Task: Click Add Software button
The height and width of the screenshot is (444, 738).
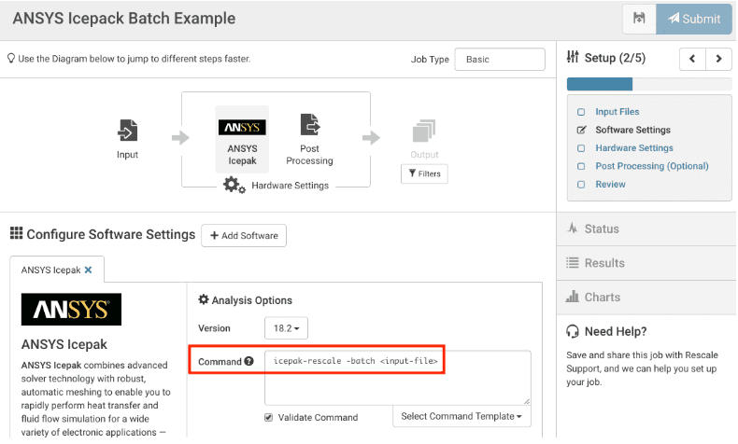Action: [244, 236]
